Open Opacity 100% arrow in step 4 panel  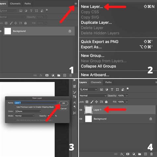(127, 96)
